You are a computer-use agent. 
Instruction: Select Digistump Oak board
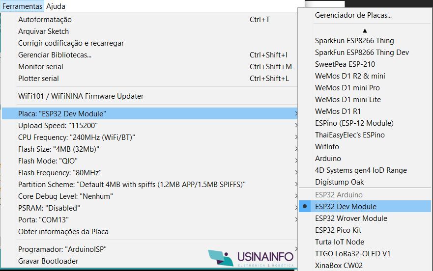pyautogui.click(x=365, y=182)
